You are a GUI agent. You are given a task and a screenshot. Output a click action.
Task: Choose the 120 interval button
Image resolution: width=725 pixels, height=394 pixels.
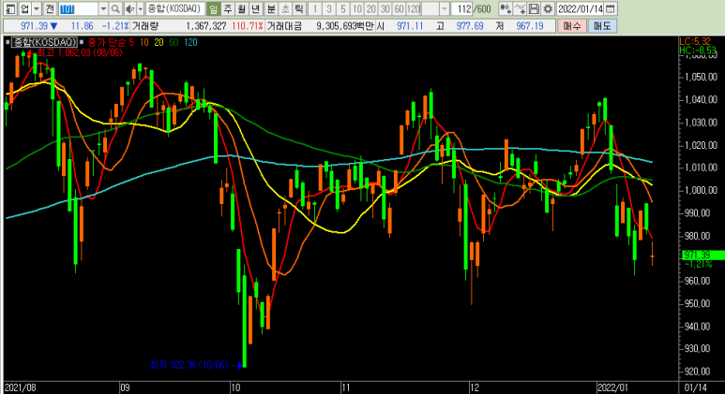pyautogui.click(x=414, y=8)
